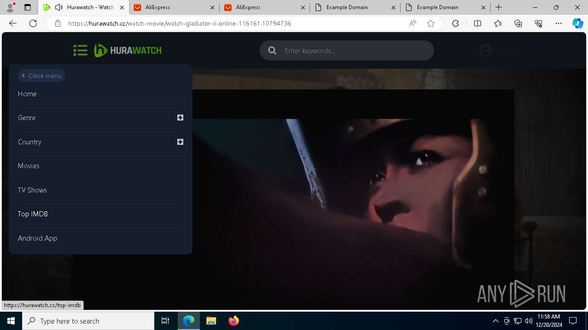Open the Windows Start menu
Viewport: 588px width, 330px height.
(11, 321)
